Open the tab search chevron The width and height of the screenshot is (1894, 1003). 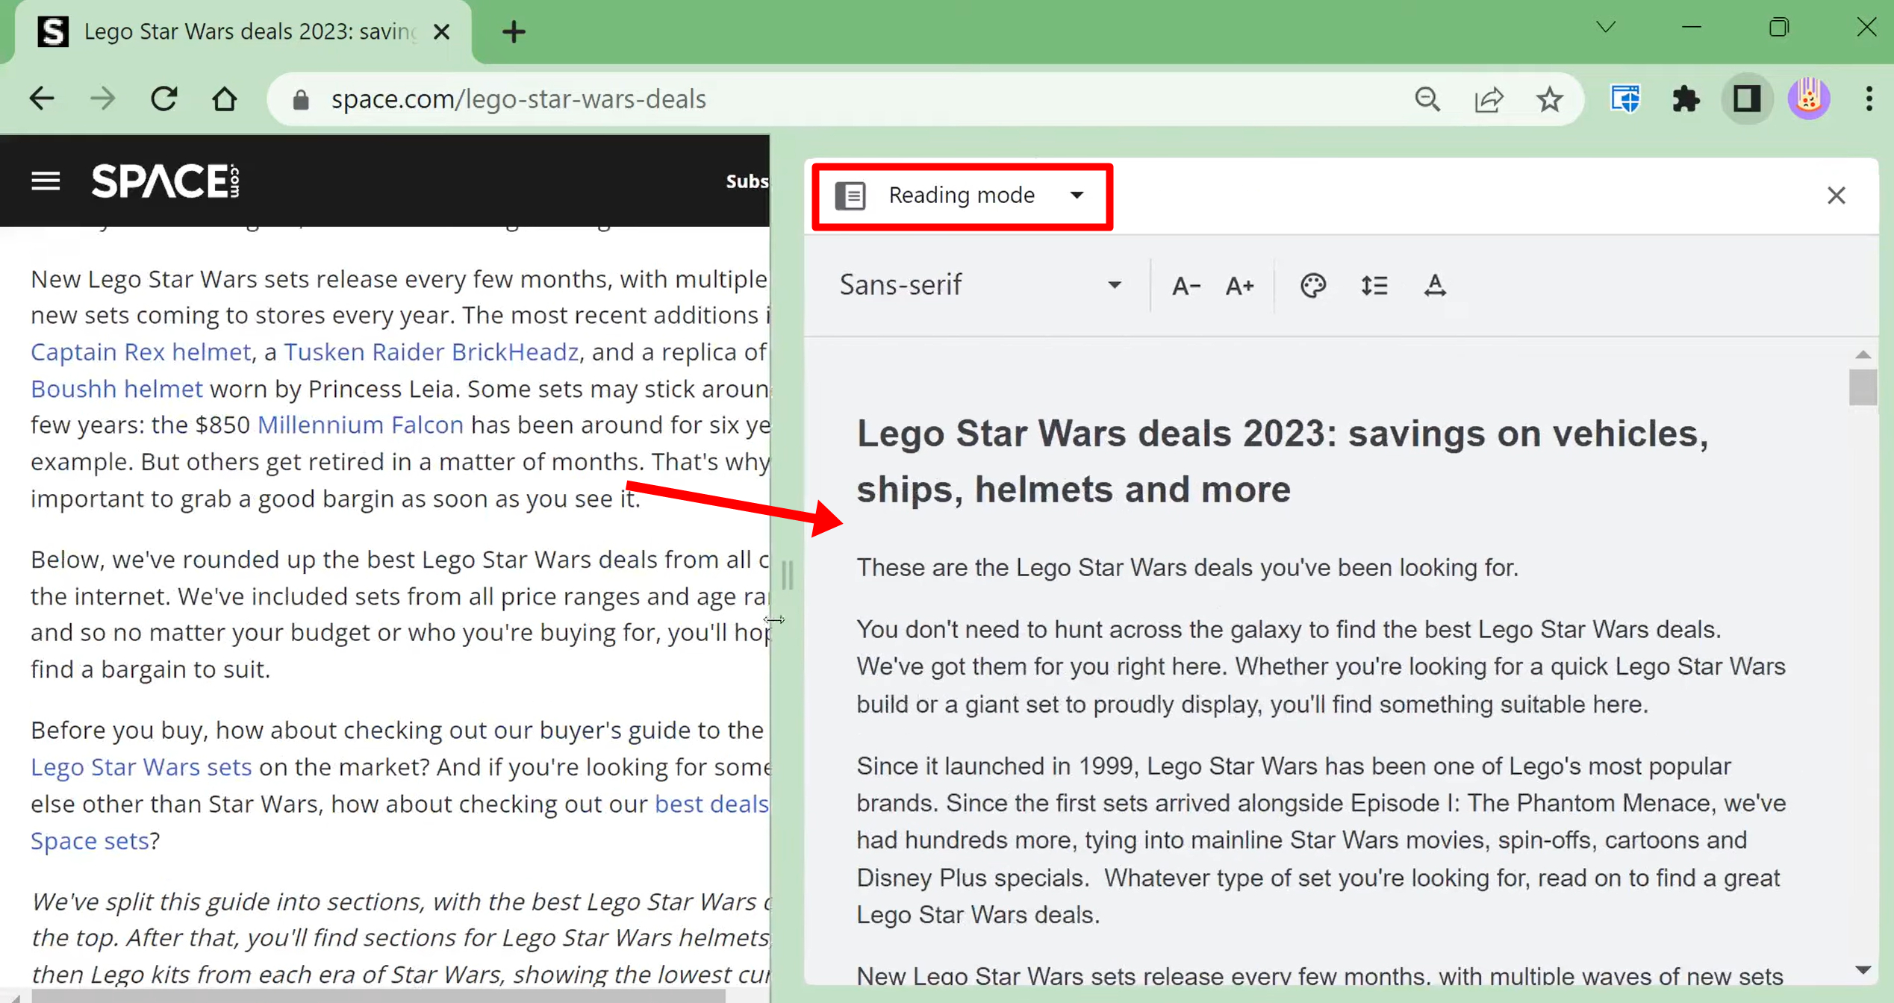click(x=1606, y=28)
